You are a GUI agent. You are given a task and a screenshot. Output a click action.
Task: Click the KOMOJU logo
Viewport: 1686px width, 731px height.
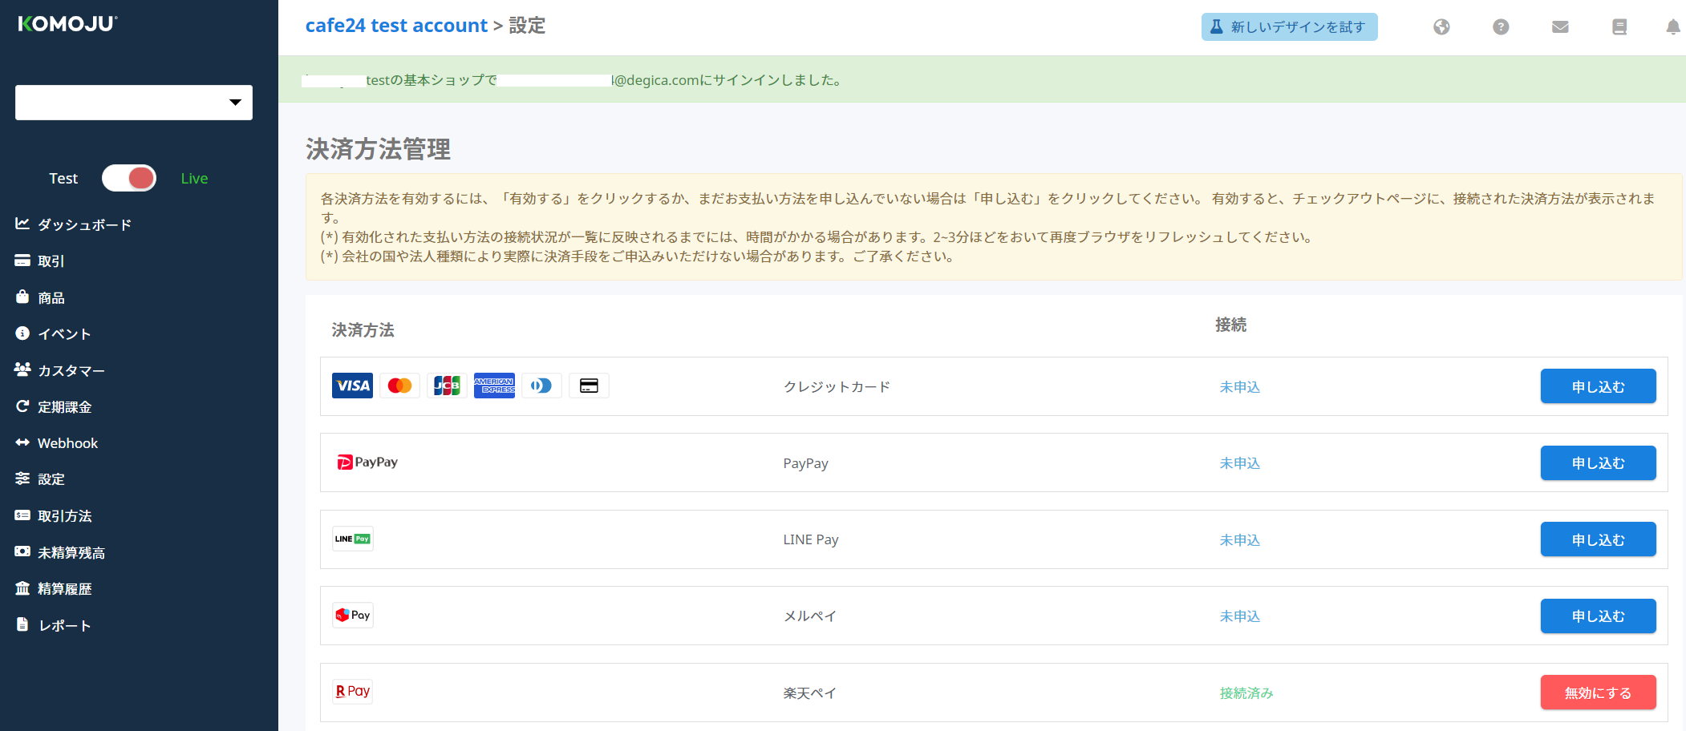[x=67, y=24]
